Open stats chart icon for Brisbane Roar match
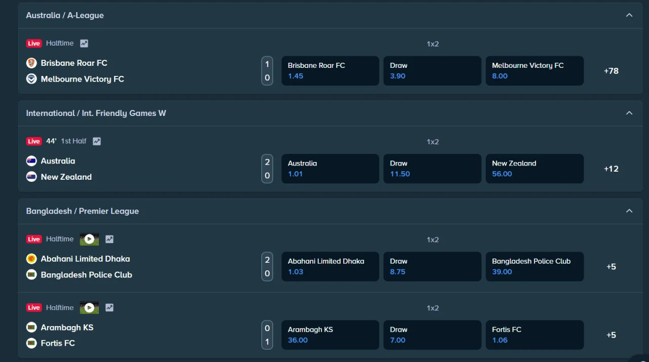The image size is (649, 362). point(84,44)
